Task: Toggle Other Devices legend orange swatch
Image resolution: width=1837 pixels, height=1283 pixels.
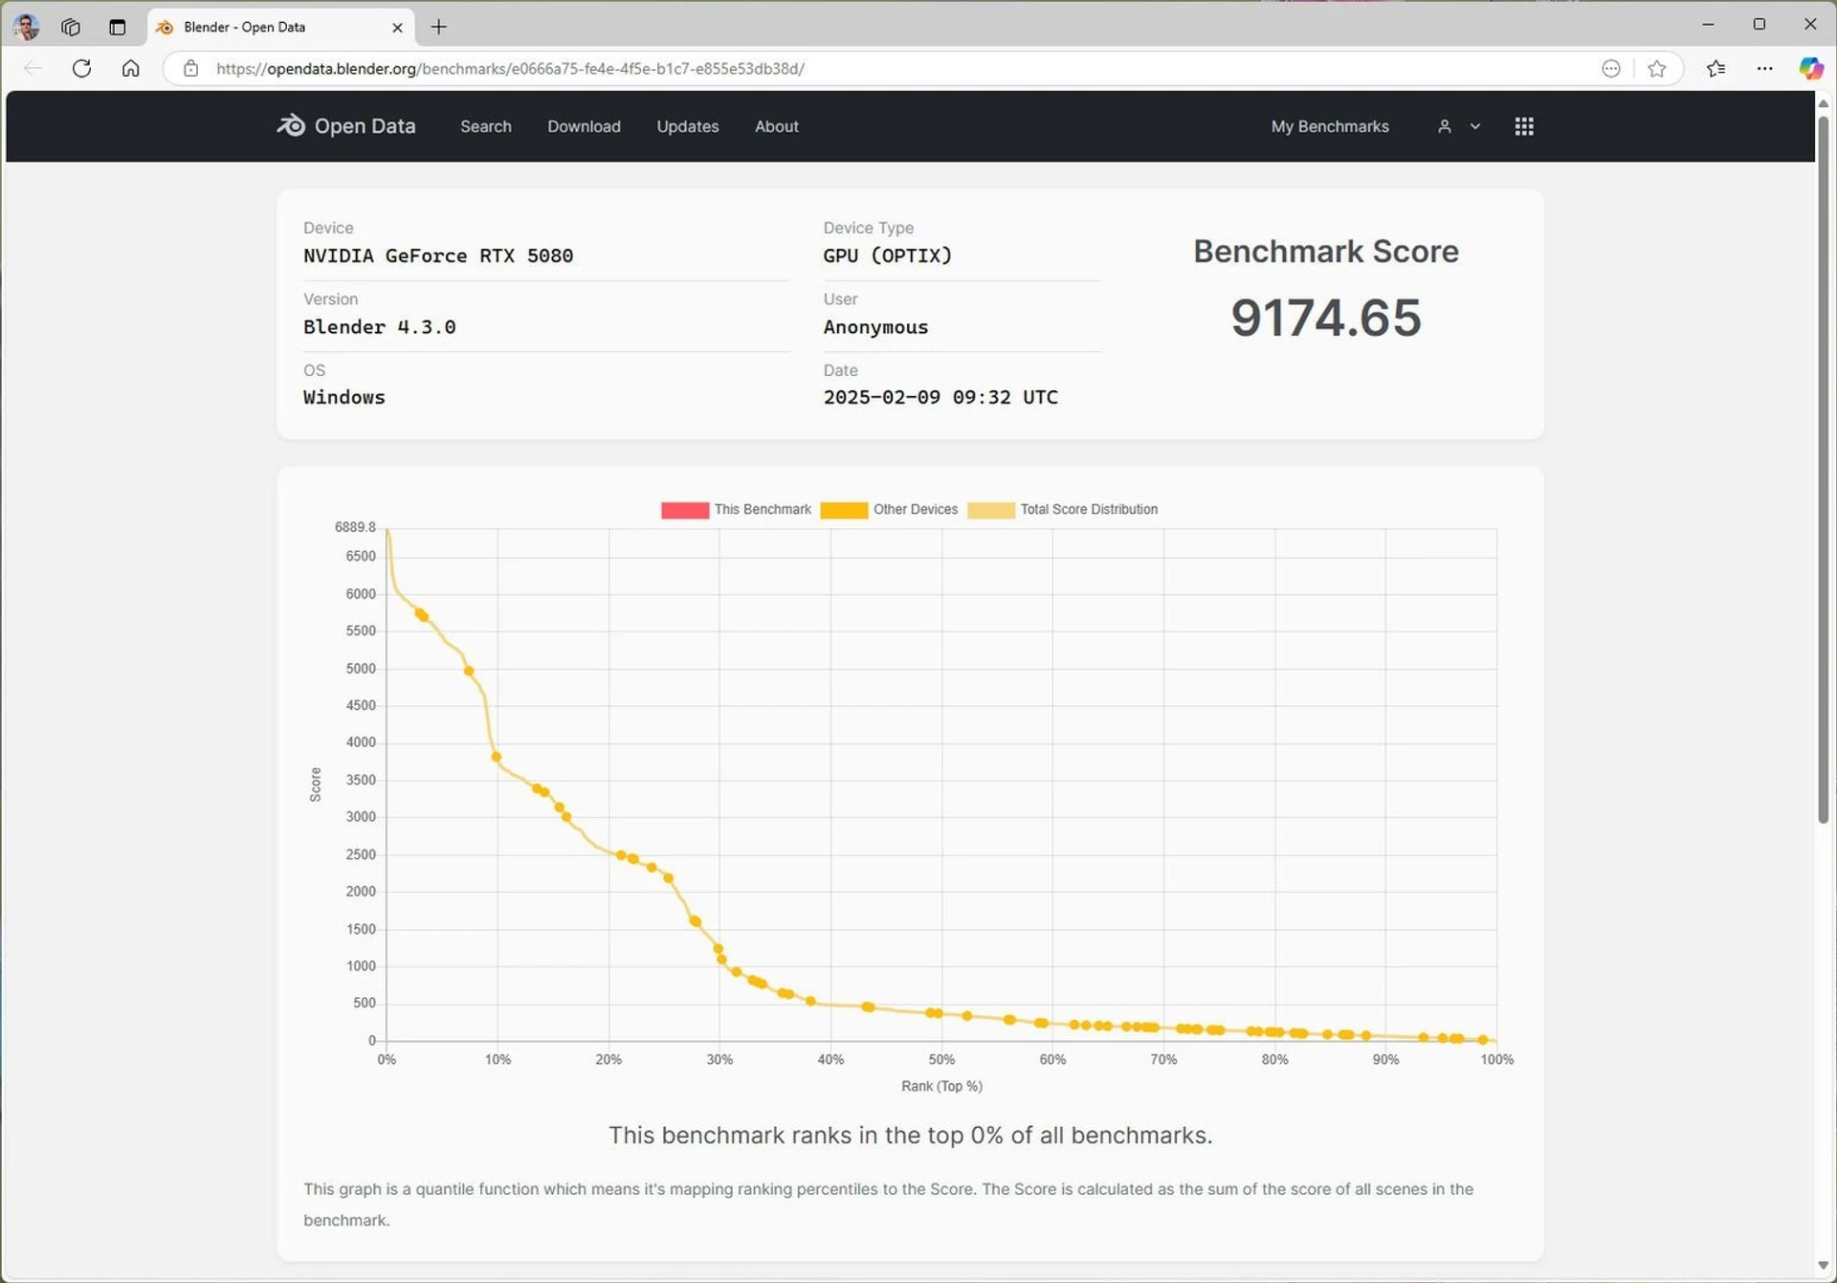Action: click(x=843, y=510)
